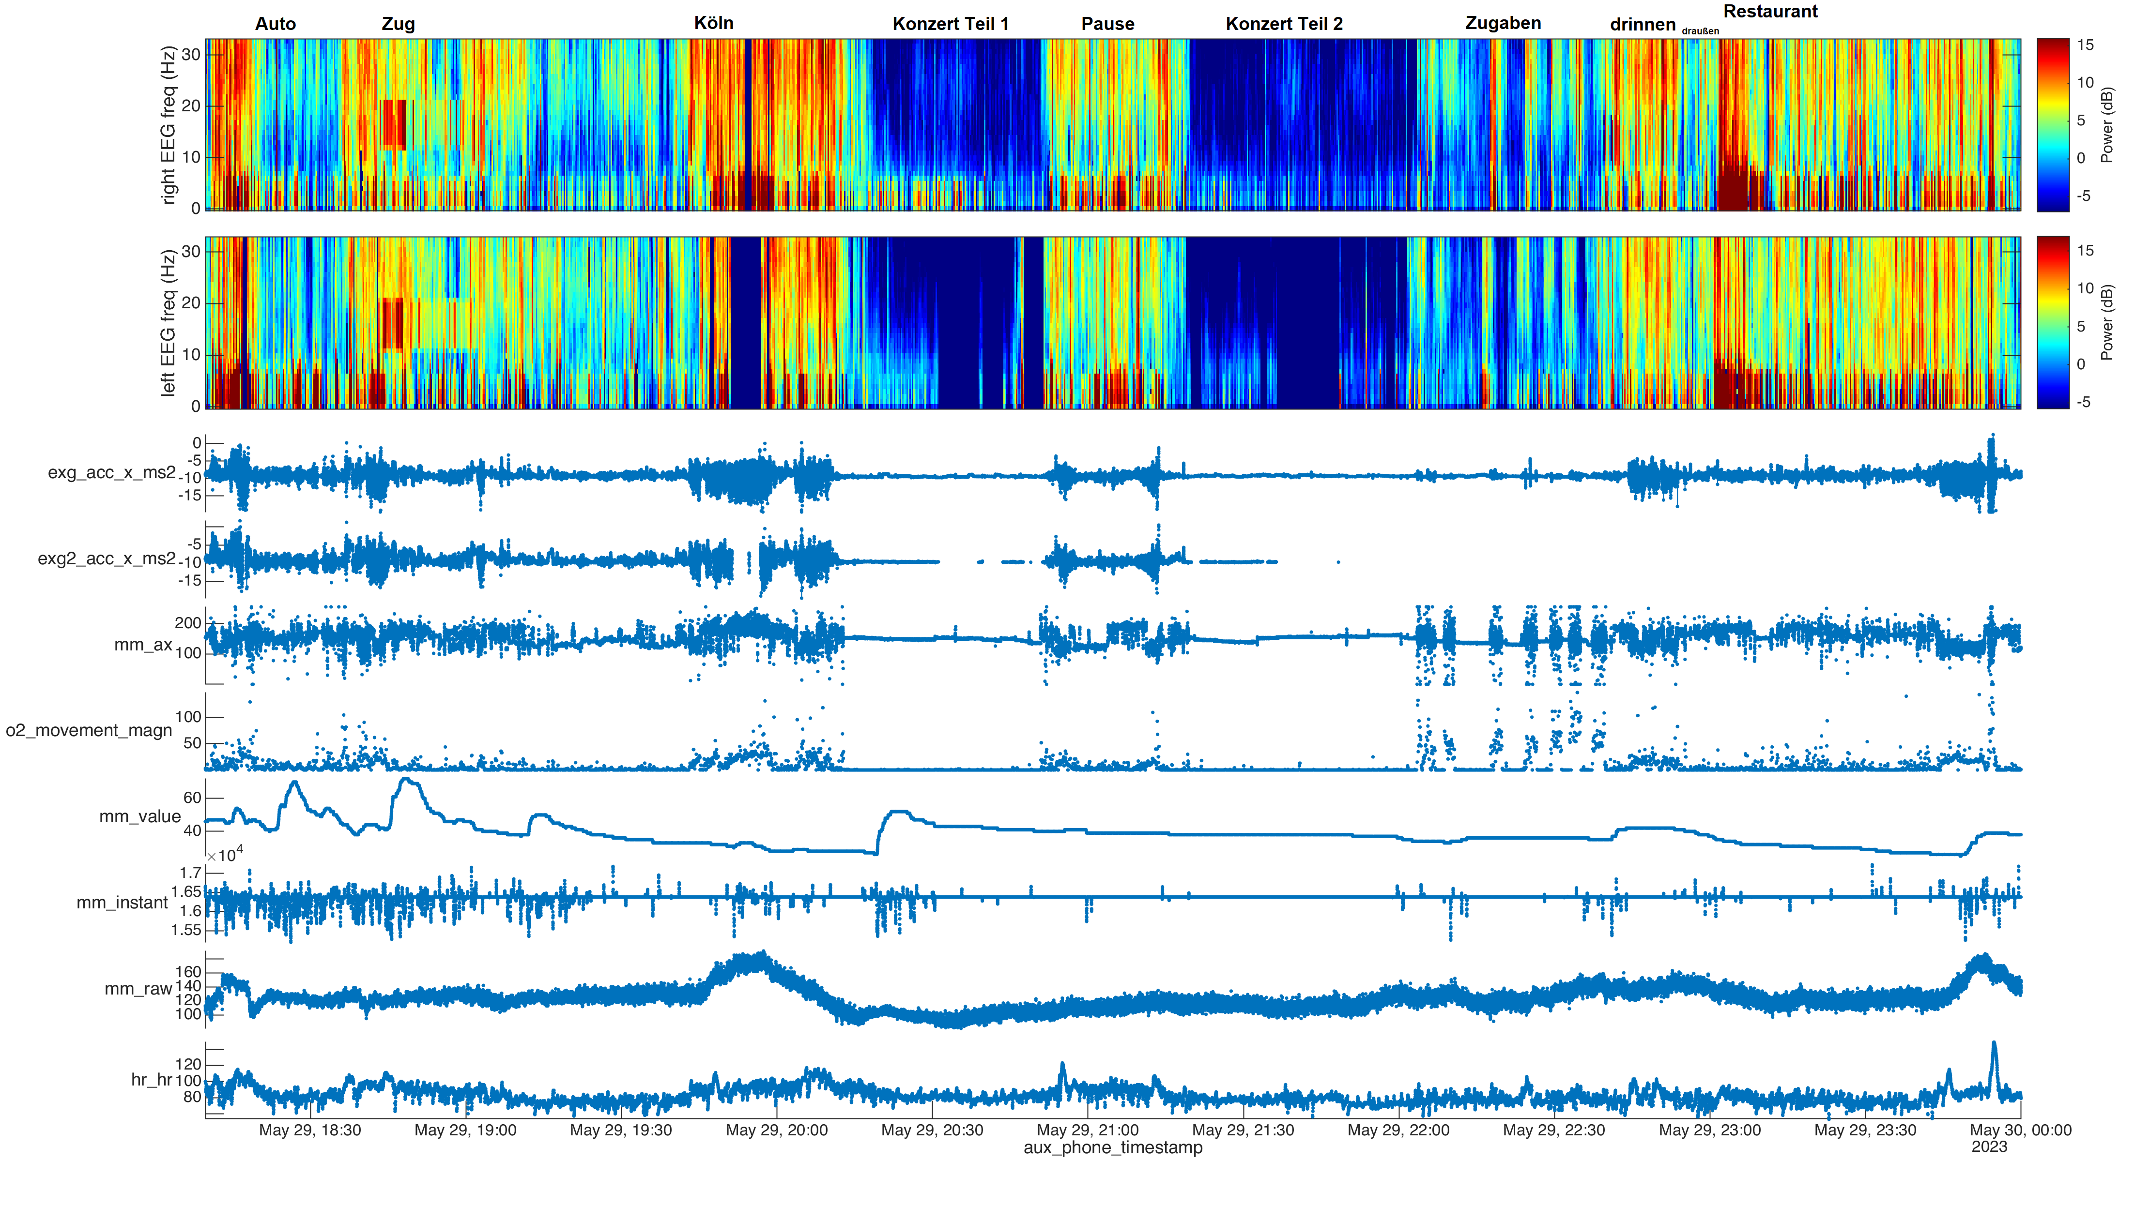This screenshot has width=2150, height=1206.
Task: Click the 'May 29, 19:00' tick label
Action: pyautogui.click(x=466, y=1131)
